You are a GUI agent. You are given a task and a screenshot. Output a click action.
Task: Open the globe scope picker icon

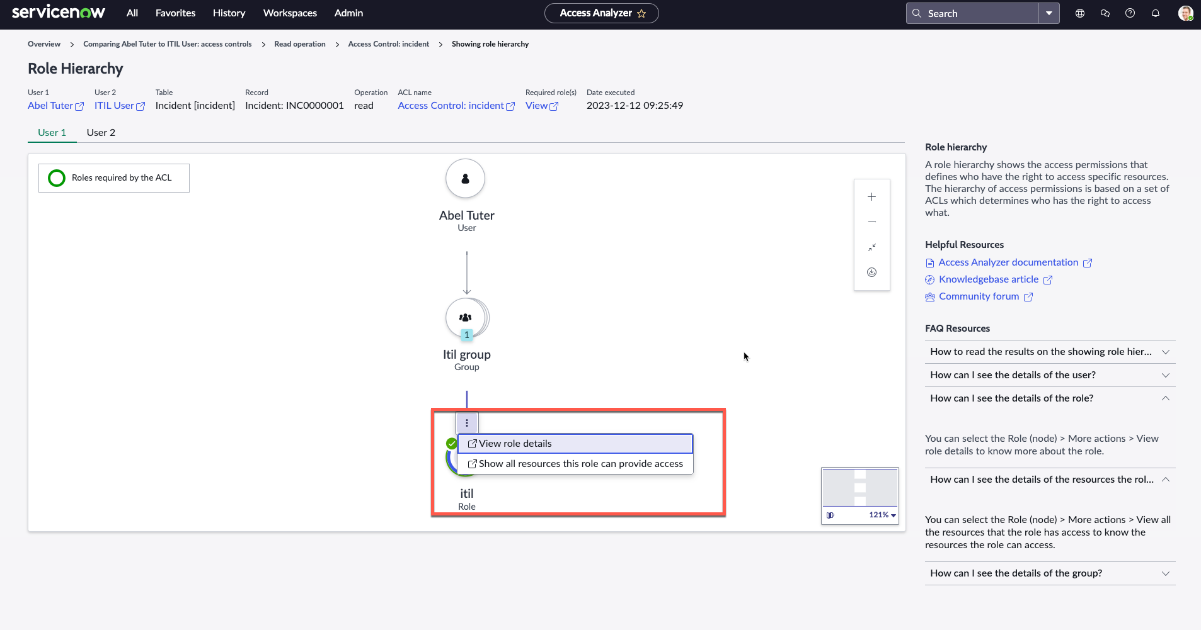tap(1080, 13)
